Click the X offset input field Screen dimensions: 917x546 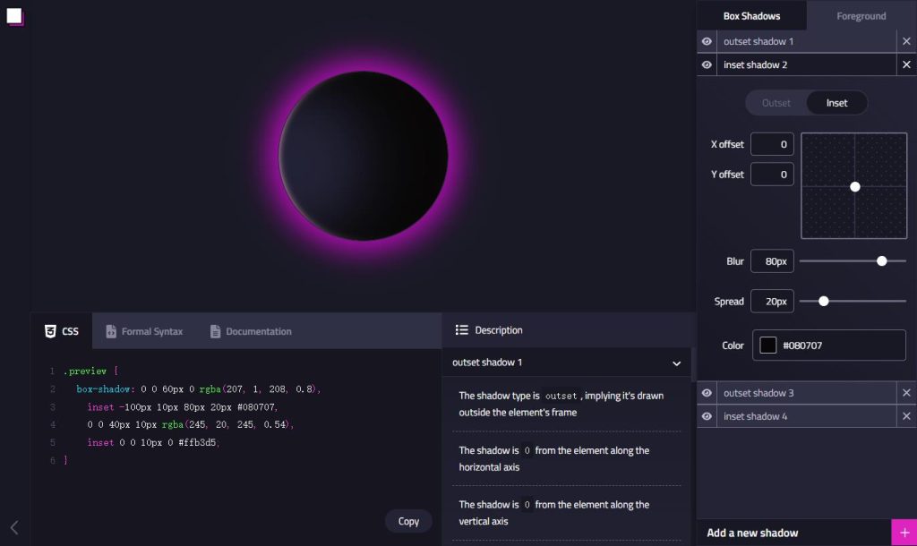pos(772,144)
